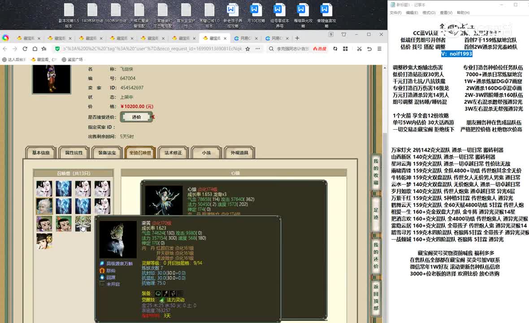Go forward in the browser
The width and height of the screenshot is (529, 323).
tap(14, 48)
